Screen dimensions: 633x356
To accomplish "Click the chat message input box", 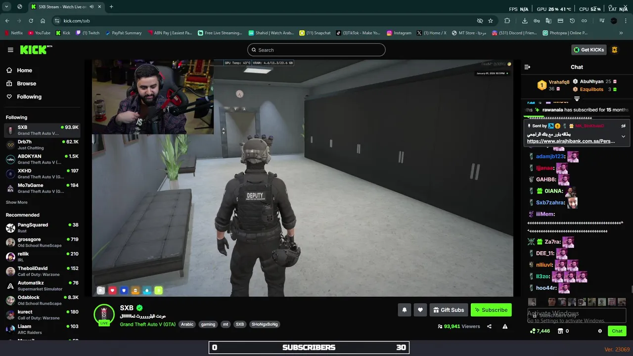I will [577, 315].
